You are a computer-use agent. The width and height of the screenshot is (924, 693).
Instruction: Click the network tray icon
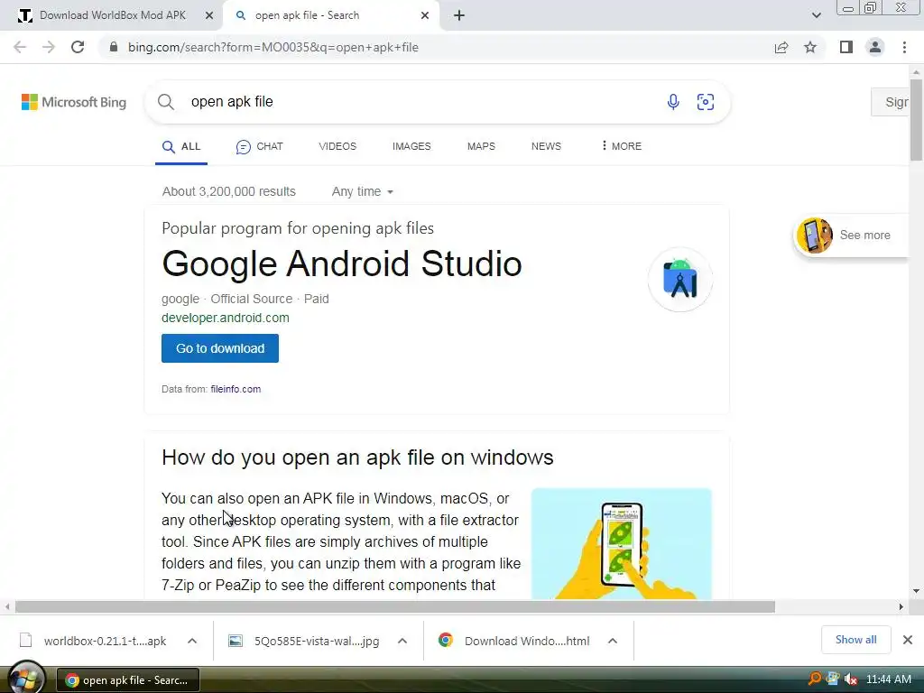pos(833,679)
